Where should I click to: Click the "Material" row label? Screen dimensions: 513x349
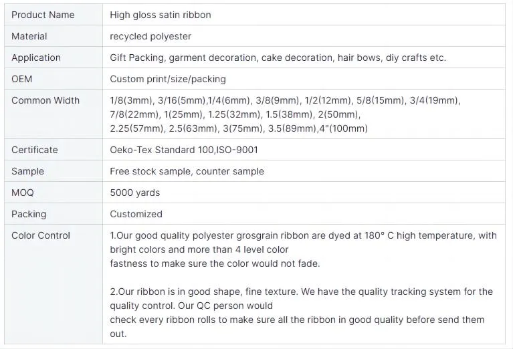(29, 36)
